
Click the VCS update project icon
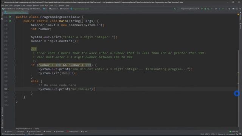(219, 9)
